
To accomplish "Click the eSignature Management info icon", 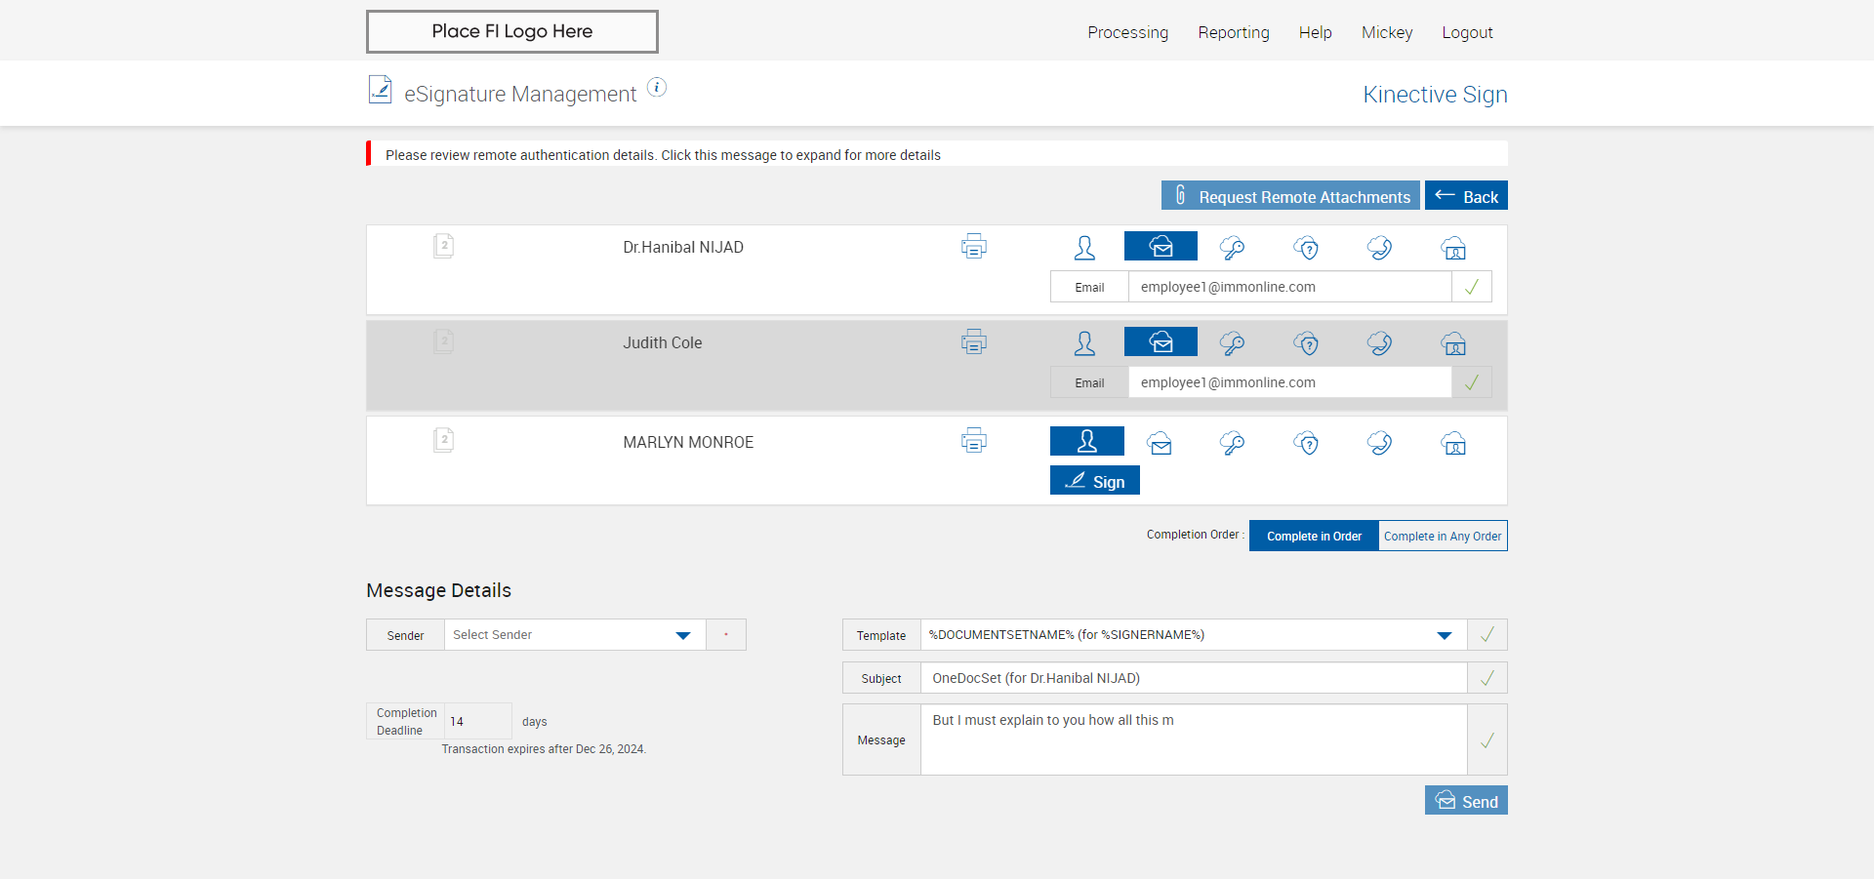I will pos(657,88).
